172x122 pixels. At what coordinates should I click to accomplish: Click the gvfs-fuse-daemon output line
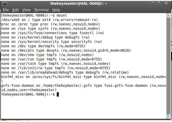pos(84,88)
